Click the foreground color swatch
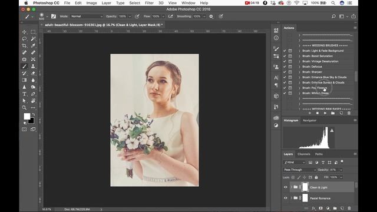Image resolution: width=377 pixels, height=212 pixels. click(27, 117)
